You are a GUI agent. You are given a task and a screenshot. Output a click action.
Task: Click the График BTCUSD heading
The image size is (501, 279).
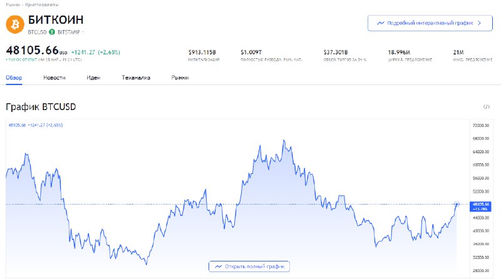pyautogui.click(x=41, y=106)
